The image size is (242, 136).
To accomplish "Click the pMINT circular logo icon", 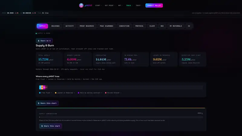I will (81, 5).
